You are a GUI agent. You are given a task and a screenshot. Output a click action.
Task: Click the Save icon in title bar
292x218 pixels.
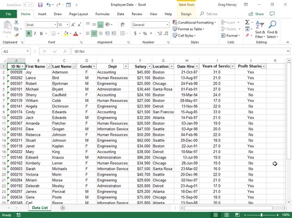click(40, 5)
